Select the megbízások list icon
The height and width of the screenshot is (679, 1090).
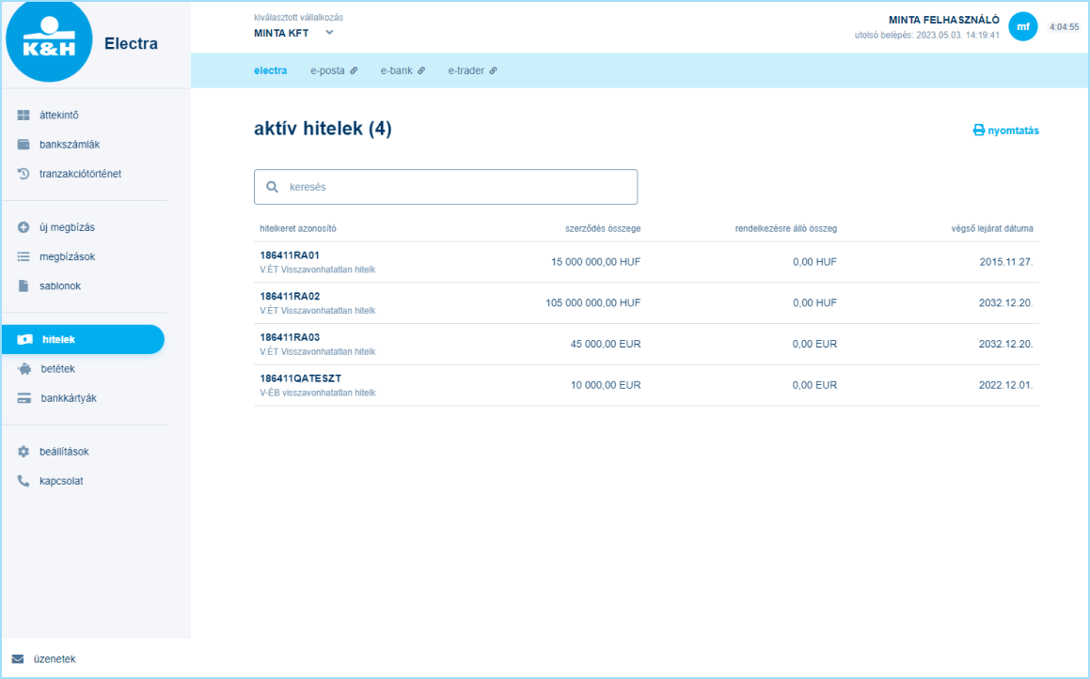[x=23, y=255]
